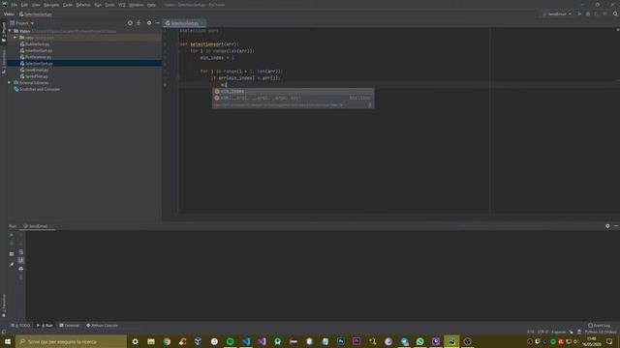
Task: Open the VCS menu
Action: [122, 5]
